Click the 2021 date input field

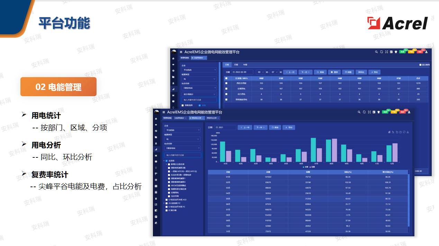pyautogui.click(x=225, y=127)
